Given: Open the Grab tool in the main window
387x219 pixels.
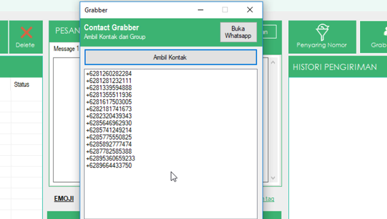Looking at the screenshot, I should coord(374,37).
